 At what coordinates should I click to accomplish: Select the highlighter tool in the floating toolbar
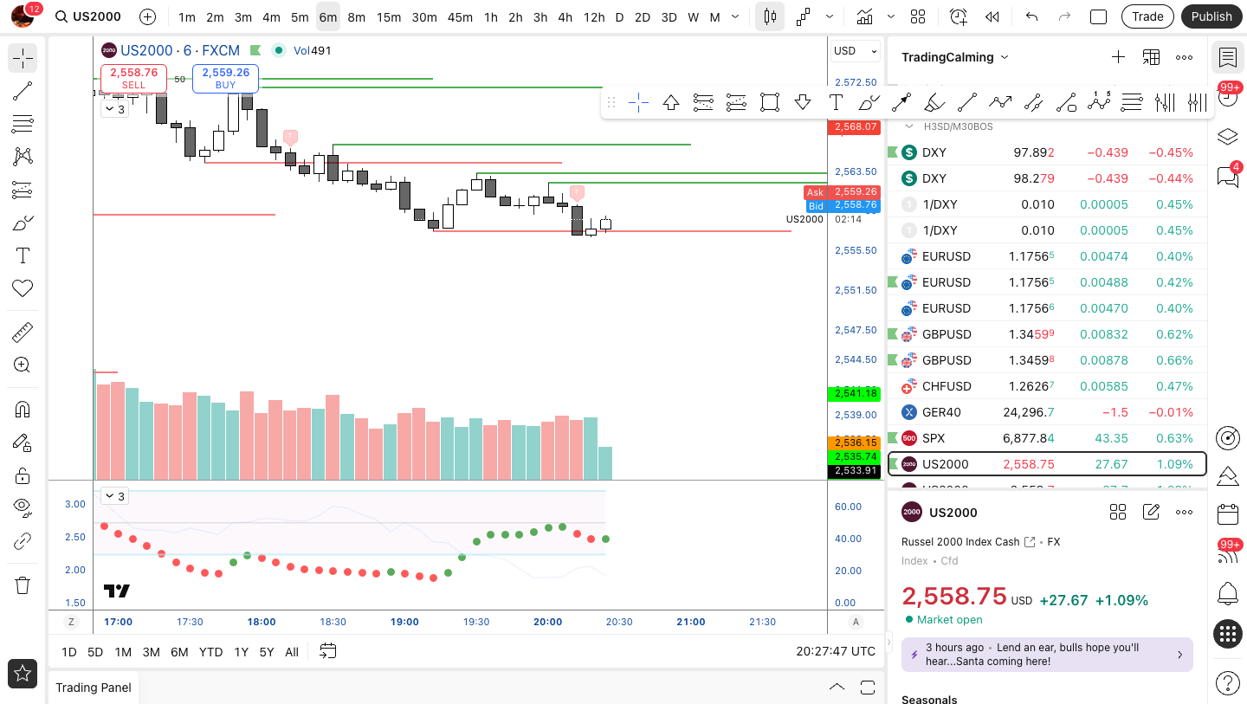click(x=934, y=103)
